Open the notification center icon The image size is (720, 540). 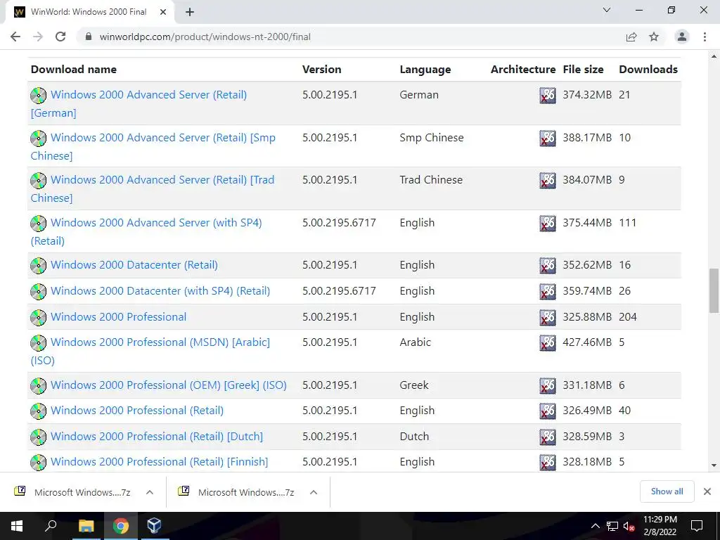(697, 526)
